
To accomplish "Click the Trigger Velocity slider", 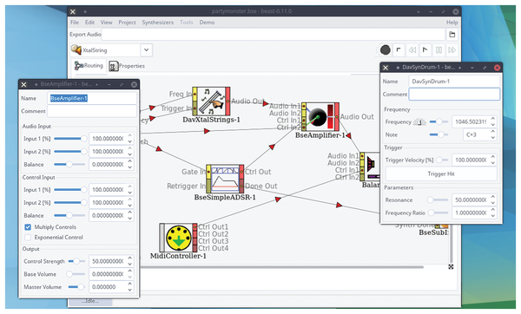I will coord(442,160).
